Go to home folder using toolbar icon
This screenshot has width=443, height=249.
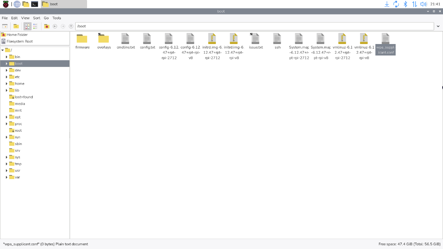47,26
